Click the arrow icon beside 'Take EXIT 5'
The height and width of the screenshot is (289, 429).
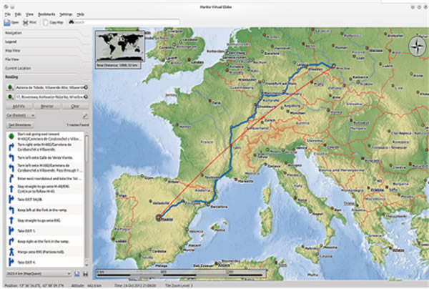click(11, 230)
